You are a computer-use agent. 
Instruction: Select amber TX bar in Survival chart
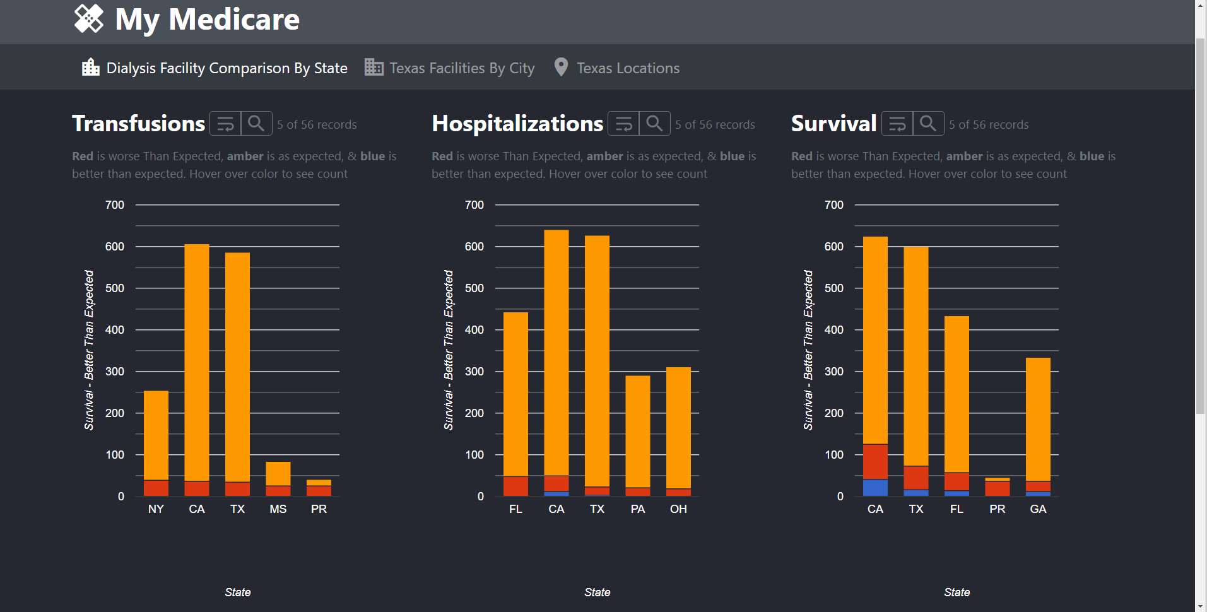coord(916,356)
